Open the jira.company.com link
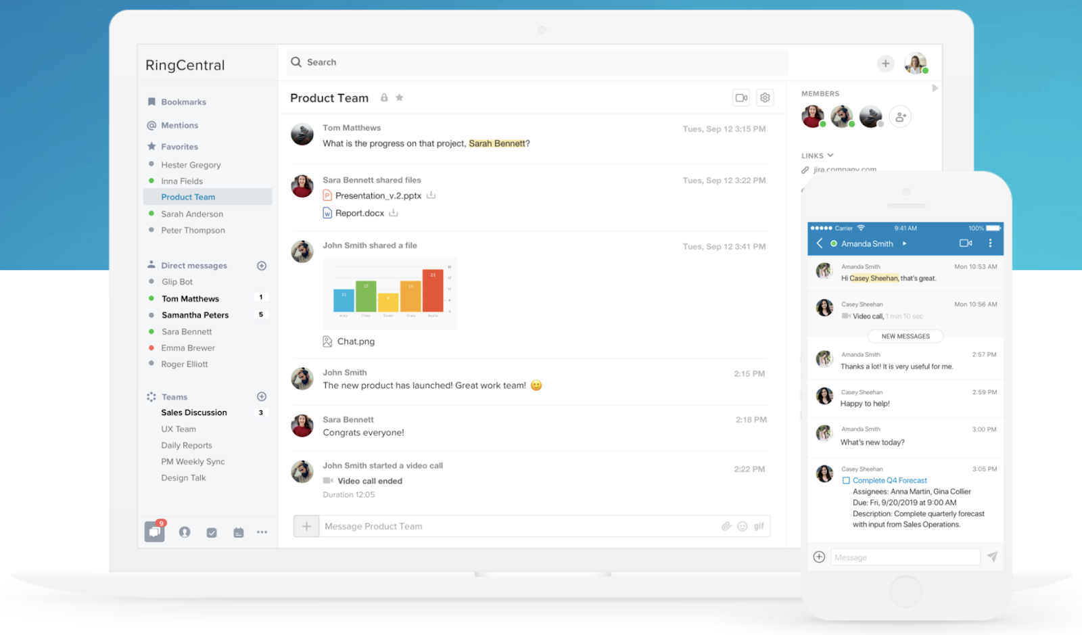The height and width of the screenshot is (635, 1082). 845,169
